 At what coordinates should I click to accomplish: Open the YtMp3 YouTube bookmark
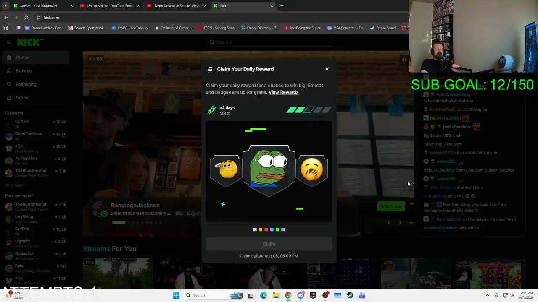[131, 28]
